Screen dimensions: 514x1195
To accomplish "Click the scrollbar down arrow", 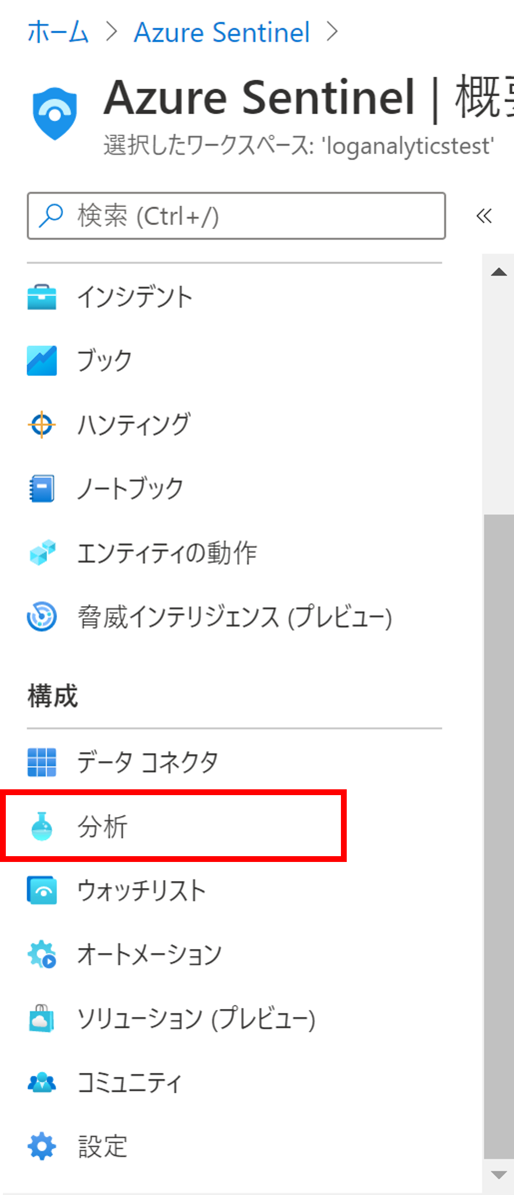I will pos(499,1175).
